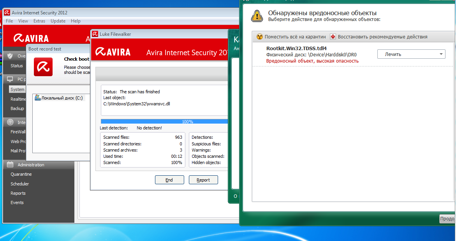Expand the Administration section header
The image size is (456, 241).
tap(39, 165)
